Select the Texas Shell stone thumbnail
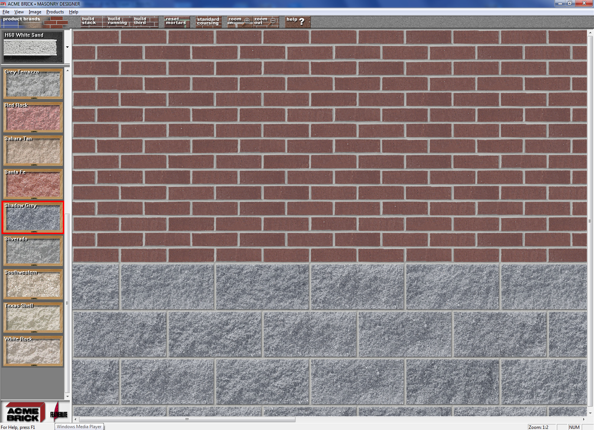Screen dimensions: 594x430 (33, 318)
